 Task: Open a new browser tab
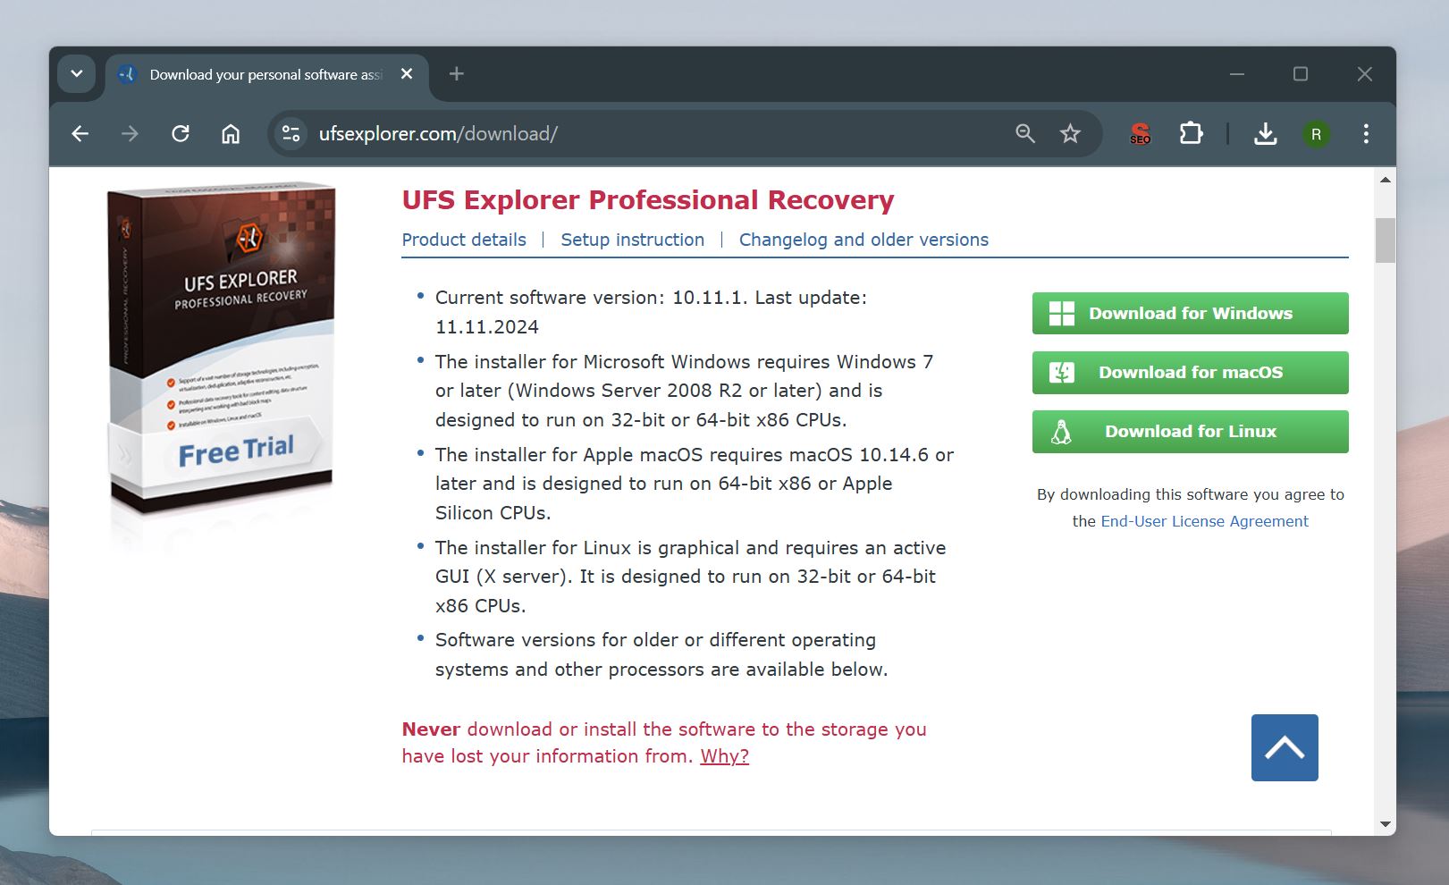click(457, 74)
